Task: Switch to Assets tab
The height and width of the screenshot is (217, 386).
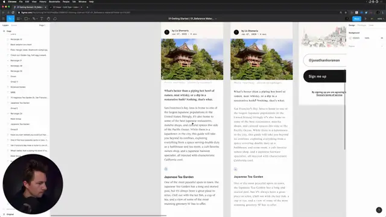Action: (x=14, y=25)
